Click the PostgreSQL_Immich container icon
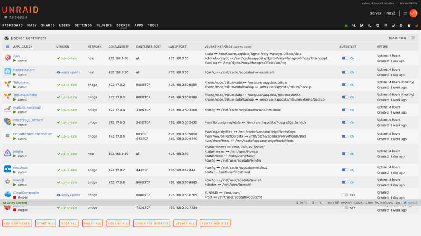The image size is (421, 236). coord(8,122)
